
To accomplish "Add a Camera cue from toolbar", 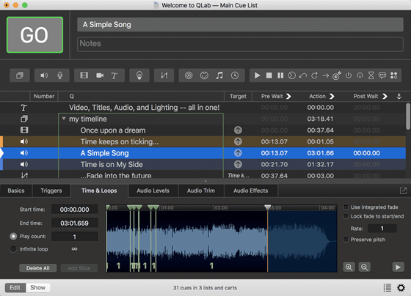I will tap(100, 75).
